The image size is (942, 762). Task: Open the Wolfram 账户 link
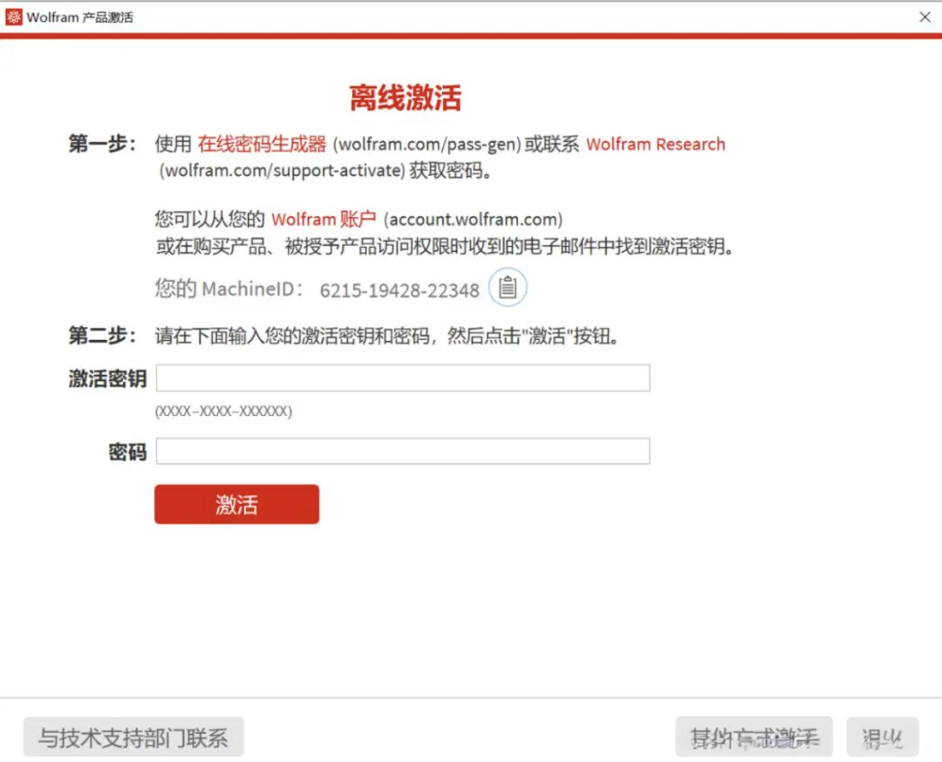click(324, 219)
